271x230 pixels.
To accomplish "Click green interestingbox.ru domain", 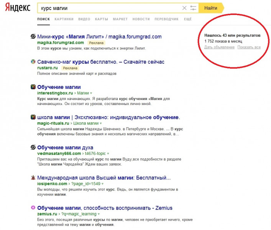I will [55, 93].
